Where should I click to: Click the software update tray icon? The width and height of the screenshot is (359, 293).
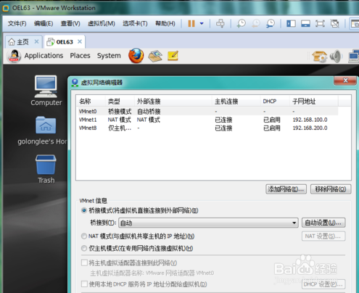pyautogui.click(x=319, y=57)
